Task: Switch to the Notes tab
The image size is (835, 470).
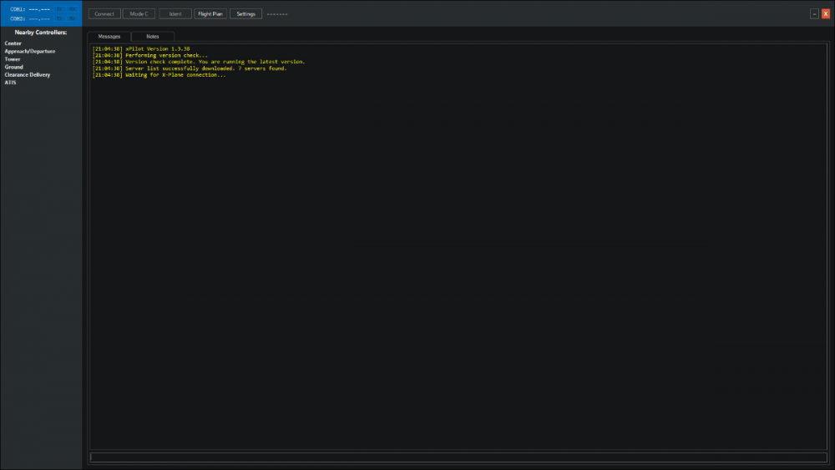Action: pos(153,37)
